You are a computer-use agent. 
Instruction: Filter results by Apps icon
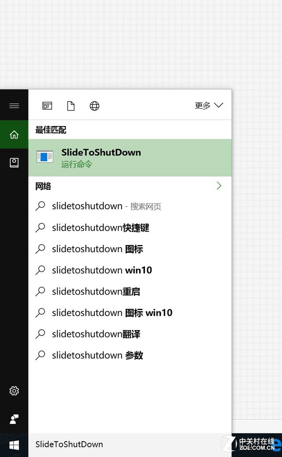pos(47,105)
